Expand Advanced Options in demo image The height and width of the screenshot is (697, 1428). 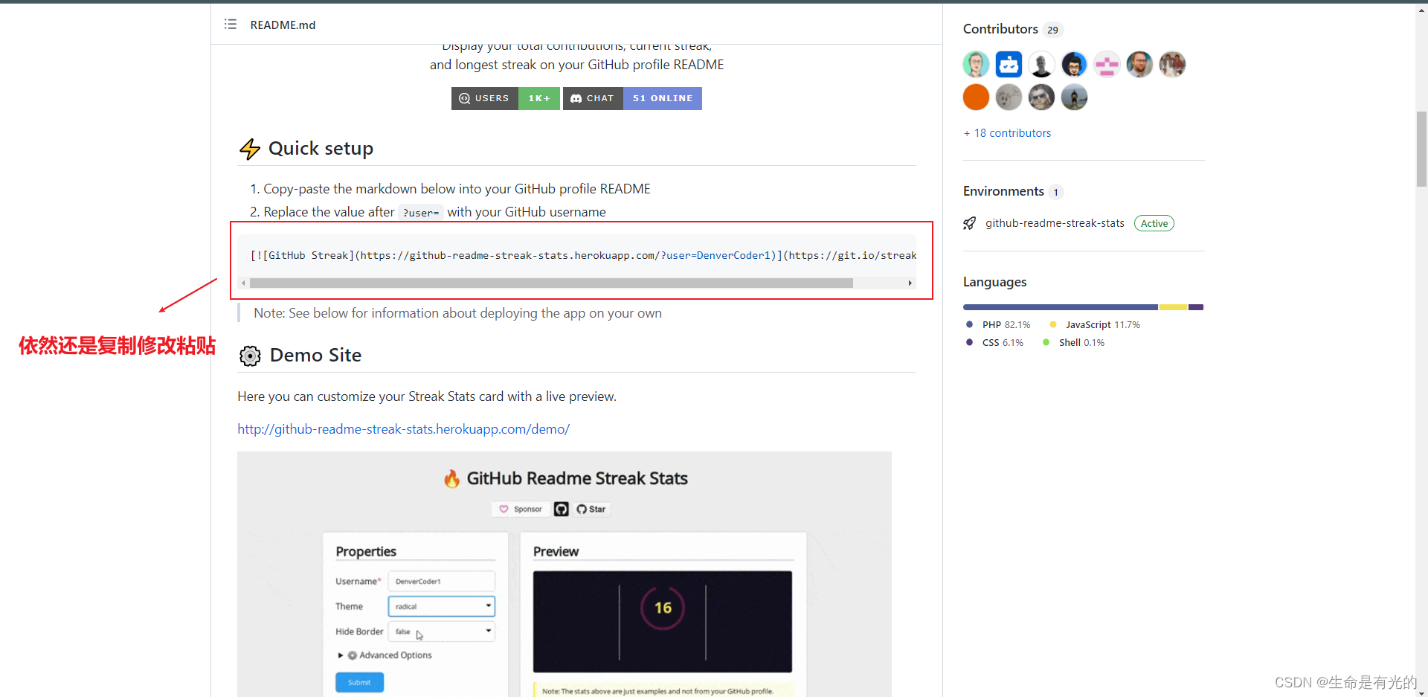[x=385, y=655]
